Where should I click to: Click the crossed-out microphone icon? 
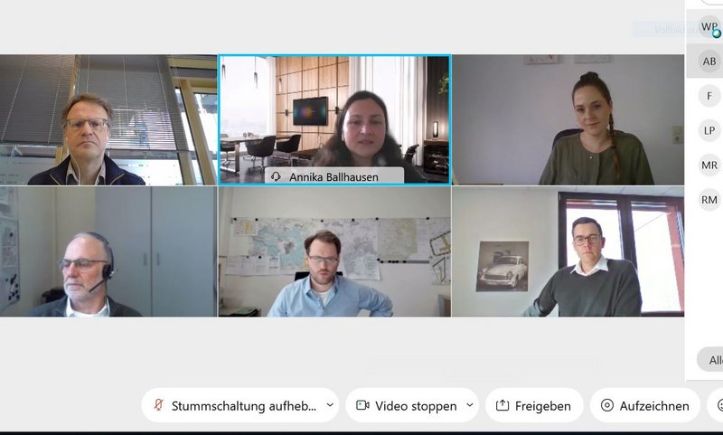159,405
